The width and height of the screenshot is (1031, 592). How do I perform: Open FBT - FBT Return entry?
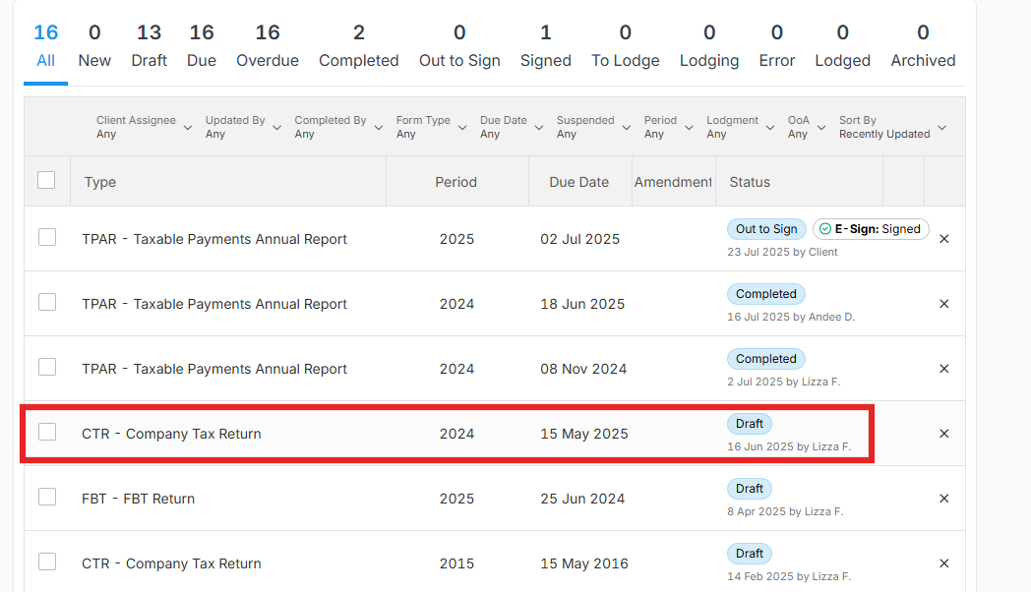point(138,499)
